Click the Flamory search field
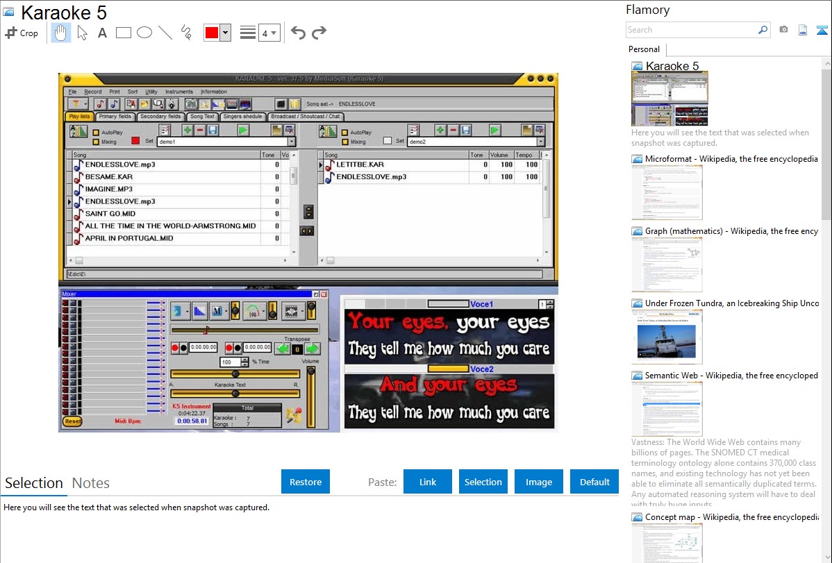Viewport: 832px width, 563px height. [691, 30]
